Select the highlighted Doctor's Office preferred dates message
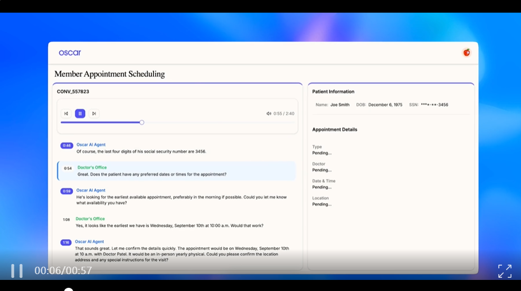 pos(176,171)
